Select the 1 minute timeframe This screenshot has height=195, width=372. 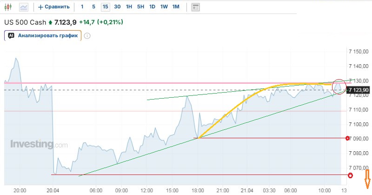pyautogui.click(x=82, y=7)
